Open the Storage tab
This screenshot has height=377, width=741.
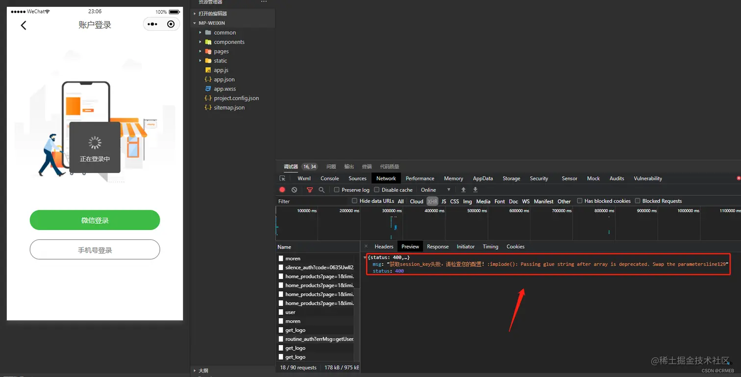click(511, 178)
